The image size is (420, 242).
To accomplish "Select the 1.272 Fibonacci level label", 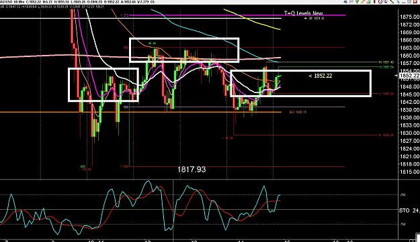I will pyautogui.click(x=124, y=15).
